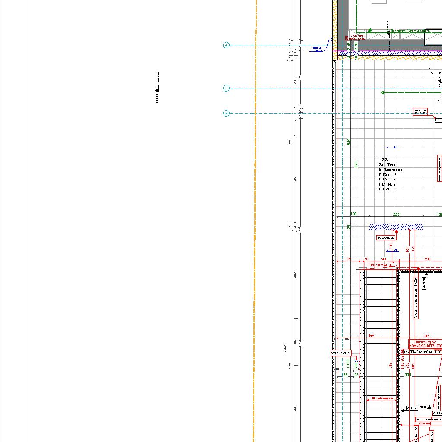Click the red arrow under the hatched wall
Viewport: 442px width, 442px height.
point(396,232)
